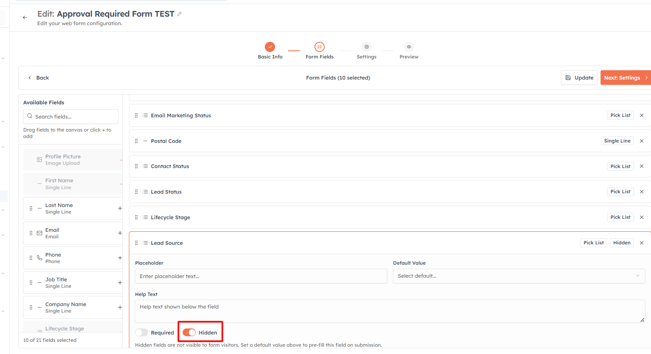Grab the drag handle for Job Title
This screenshot has width=651, height=354.
[x=31, y=283]
